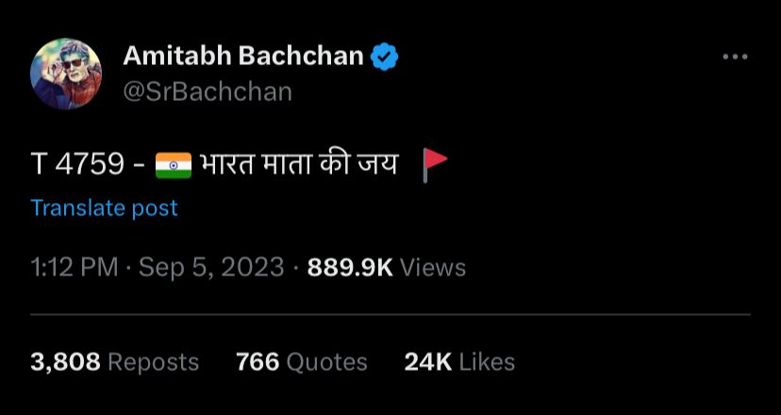Screen dimensions: 781x415
Task: Click the Reposts label
Action: point(154,363)
